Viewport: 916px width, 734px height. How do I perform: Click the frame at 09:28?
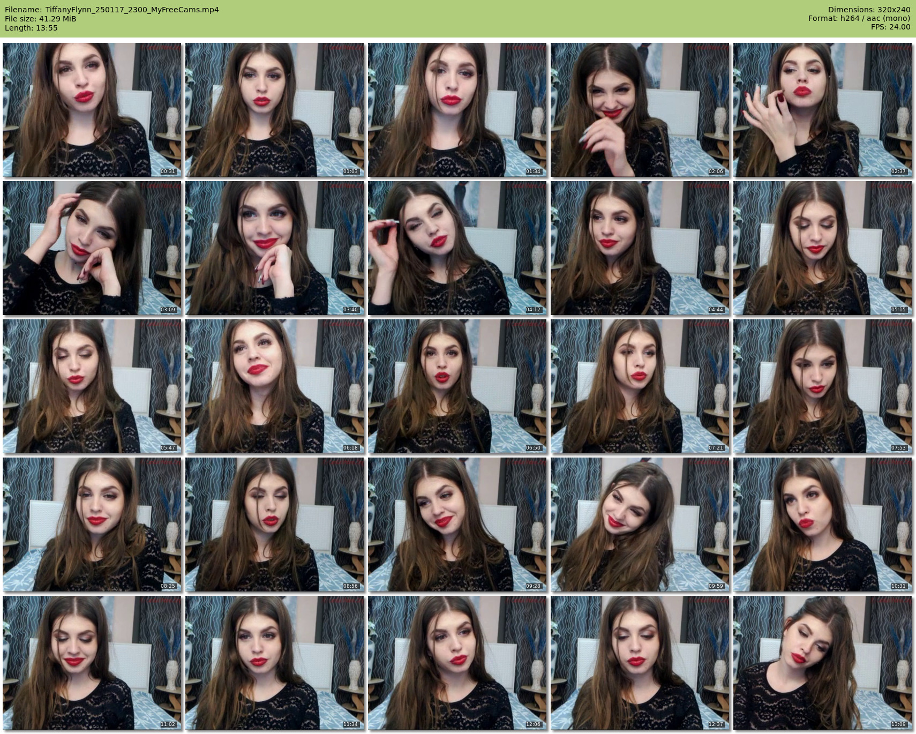click(457, 525)
